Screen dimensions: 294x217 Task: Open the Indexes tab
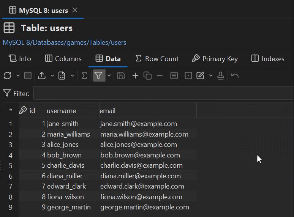tap(268, 58)
